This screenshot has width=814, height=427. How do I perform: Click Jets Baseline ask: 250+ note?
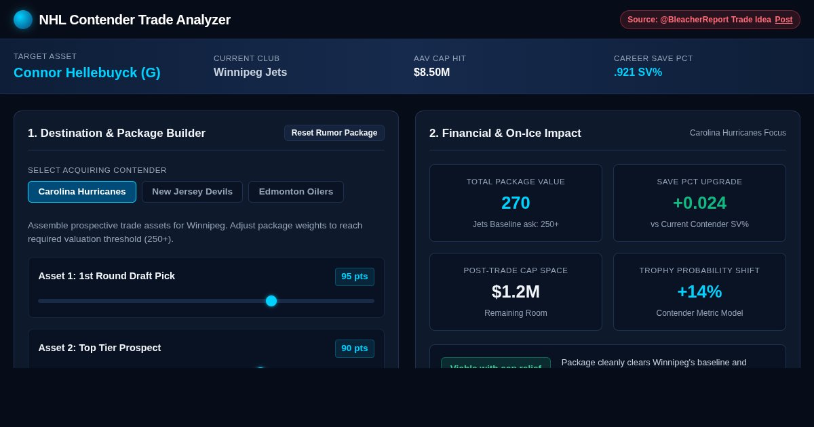(x=516, y=224)
